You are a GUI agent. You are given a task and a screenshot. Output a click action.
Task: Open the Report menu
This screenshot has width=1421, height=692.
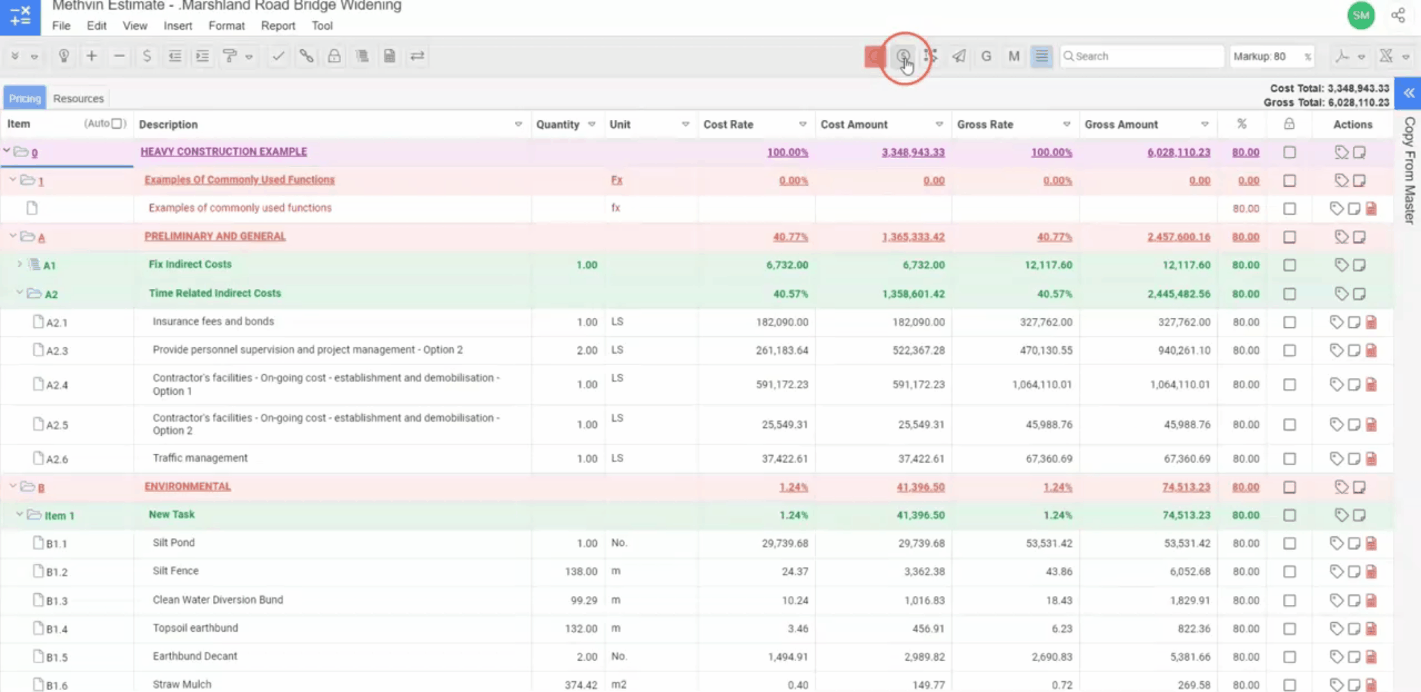tap(278, 26)
